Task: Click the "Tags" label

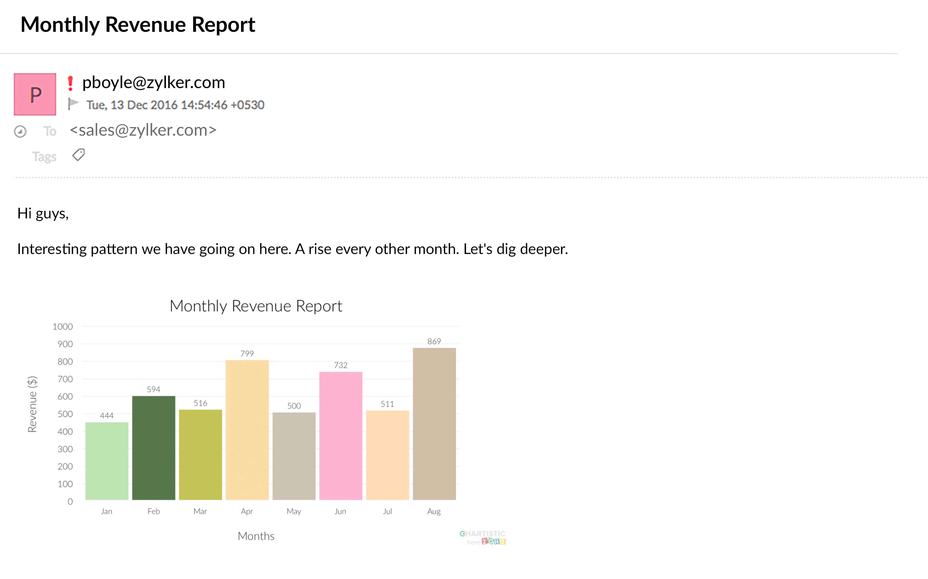Action: (44, 157)
